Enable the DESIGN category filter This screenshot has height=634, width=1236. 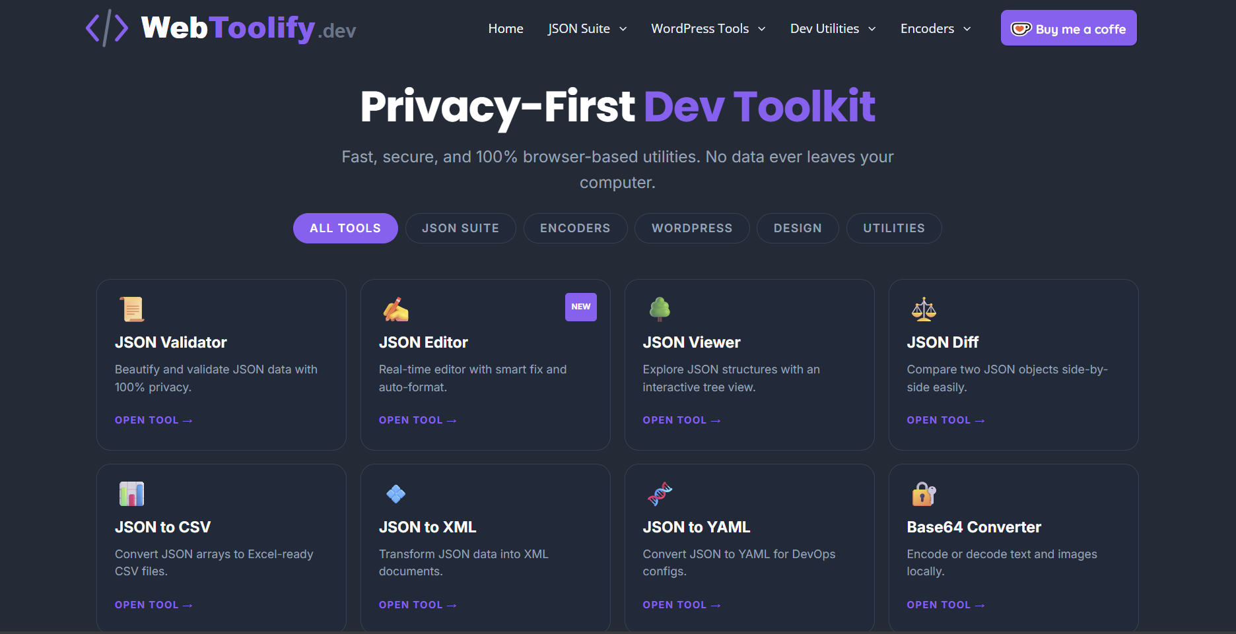click(798, 228)
